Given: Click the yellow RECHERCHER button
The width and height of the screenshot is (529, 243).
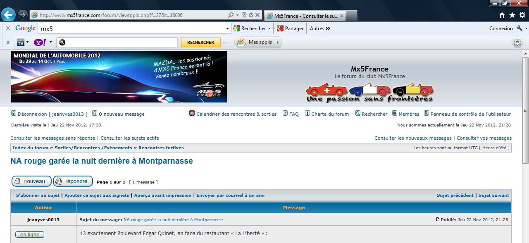Looking at the screenshot, I should (x=201, y=42).
